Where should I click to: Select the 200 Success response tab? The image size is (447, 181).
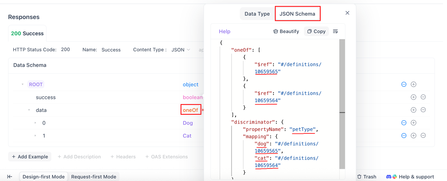[x=27, y=33]
